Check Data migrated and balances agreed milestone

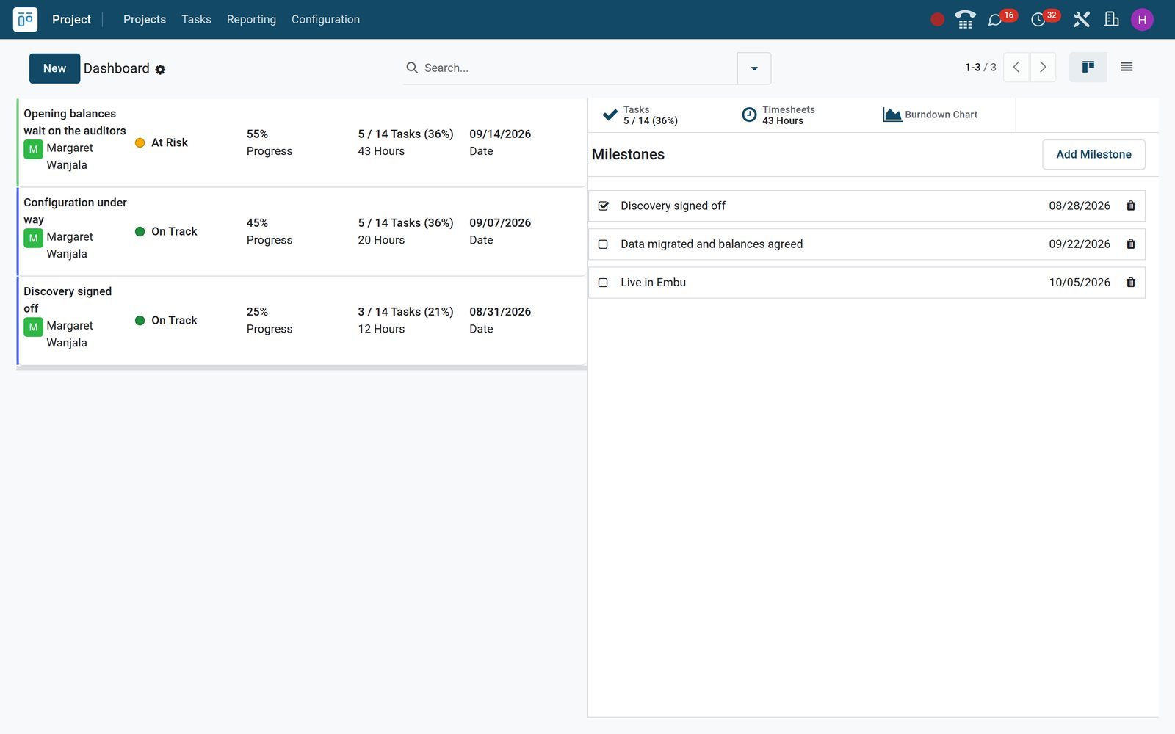click(604, 244)
